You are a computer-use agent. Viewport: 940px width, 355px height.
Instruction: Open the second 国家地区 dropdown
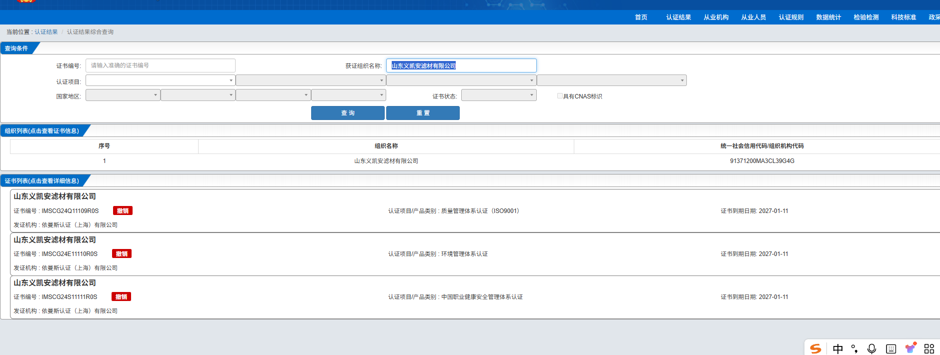pos(198,95)
